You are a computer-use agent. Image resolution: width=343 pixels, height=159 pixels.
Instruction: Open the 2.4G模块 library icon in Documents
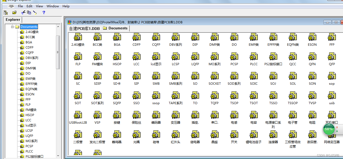[x=78, y=37]
